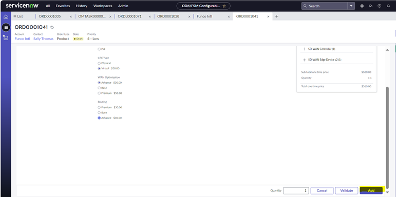This screenshot has width=396, height=197.
Task: Close the ORD0001035 tab
Action: [x=71, y=16]
